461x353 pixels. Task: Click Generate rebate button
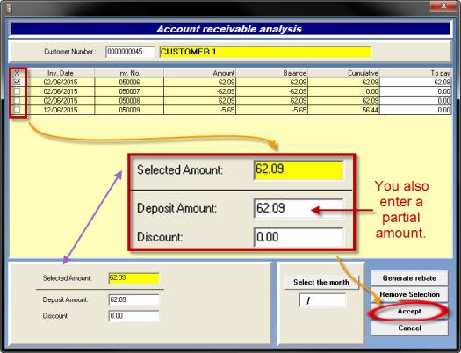(x=409, y=278)
